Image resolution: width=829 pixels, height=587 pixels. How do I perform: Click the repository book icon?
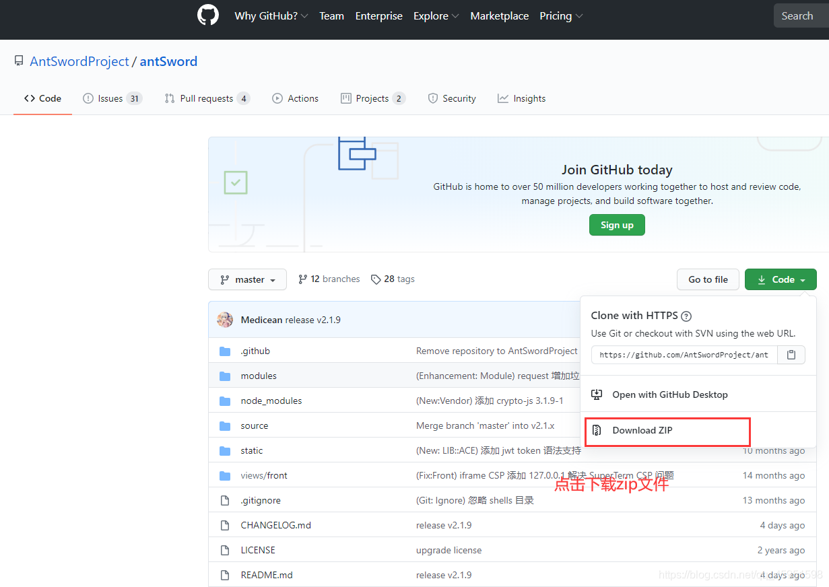[x=19, y=61]
